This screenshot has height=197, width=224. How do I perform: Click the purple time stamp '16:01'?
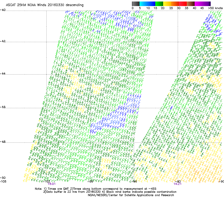(51, 184)
